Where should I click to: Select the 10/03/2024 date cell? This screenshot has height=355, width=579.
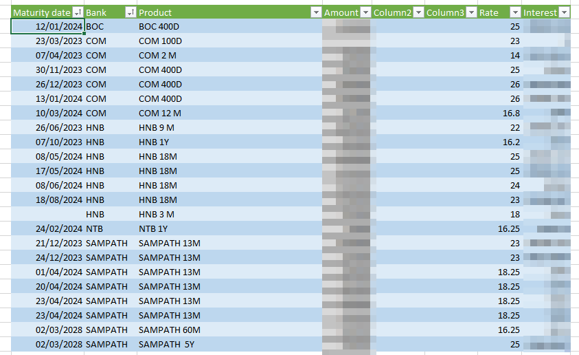(47, 113)
